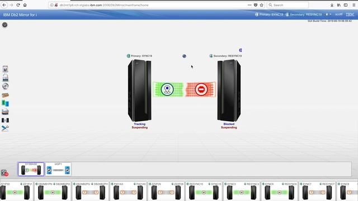Screen dimensions: 358x201
Task: Click the Secondary: RESYNC18 label above right server
Action: (x=225, y=56)
